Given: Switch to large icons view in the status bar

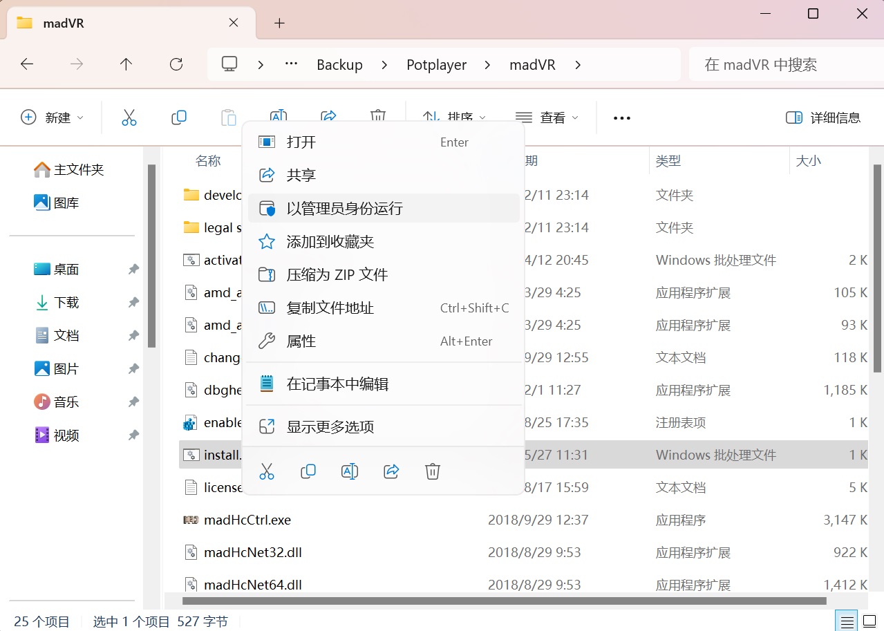Looking at the screenshot, I should point(869,621).
